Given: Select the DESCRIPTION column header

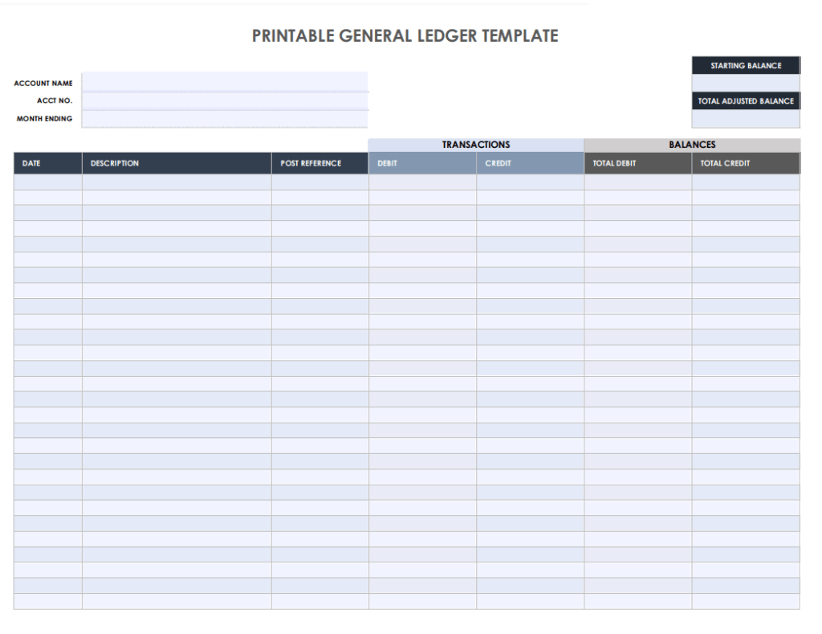Looking at the screenshot, I should tap(177, 163).
